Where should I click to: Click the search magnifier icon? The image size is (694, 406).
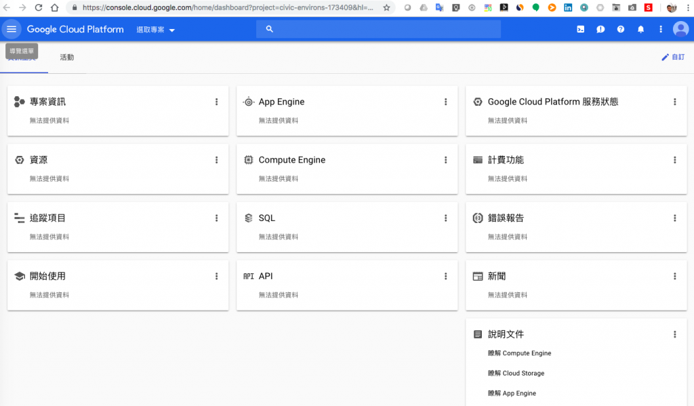pos(269,29)
